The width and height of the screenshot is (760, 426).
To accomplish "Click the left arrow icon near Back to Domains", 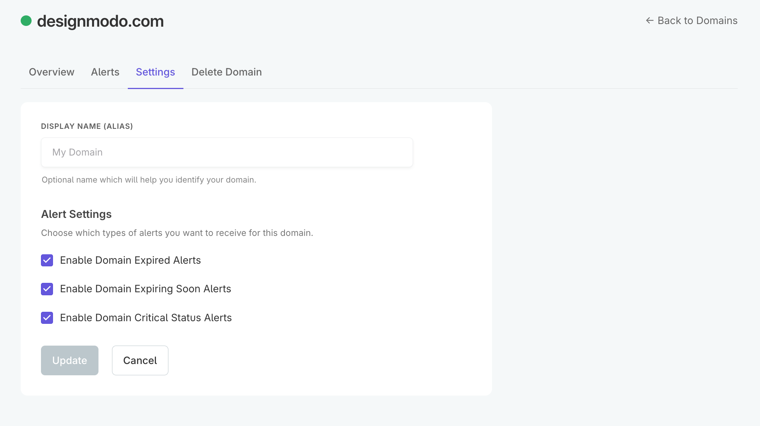I will (649, 20).
